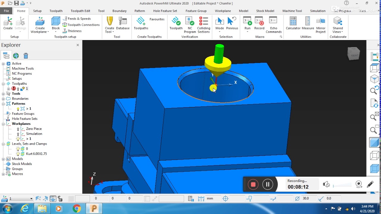Click the Create setup icon
The height and width of the screenshot is (214, 381).
pyautogui.click(x=8, y=23)
